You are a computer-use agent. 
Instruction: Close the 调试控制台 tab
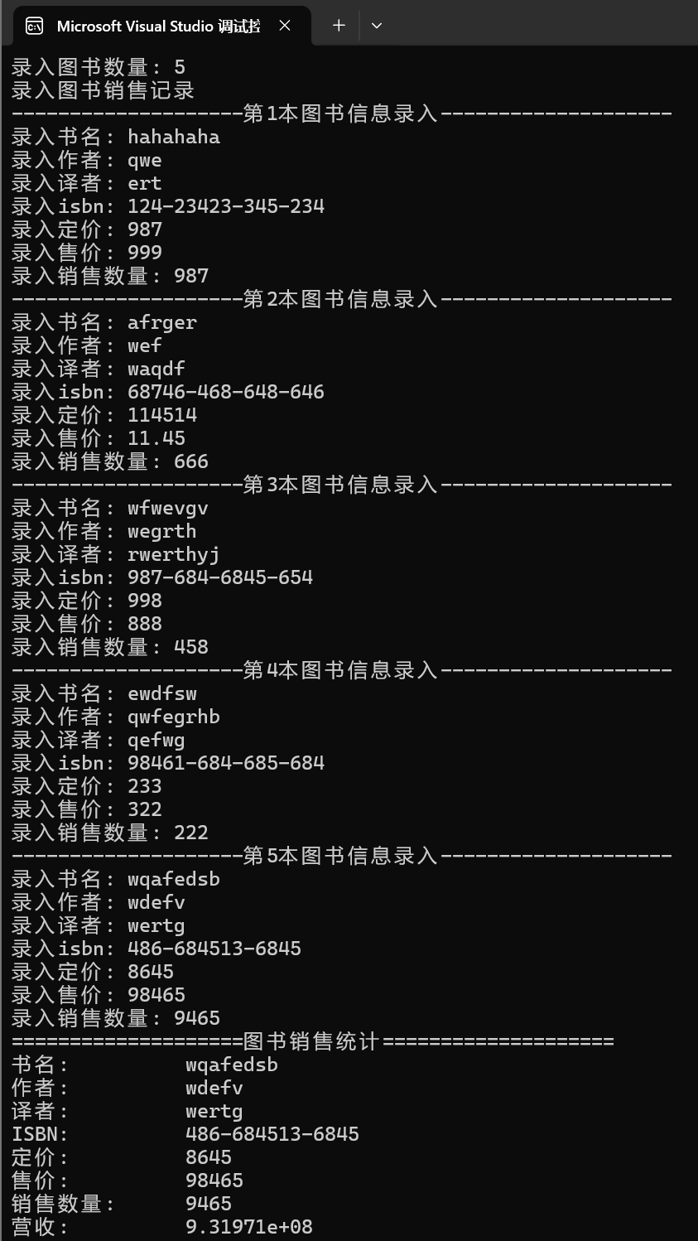[x=285, y=26]
